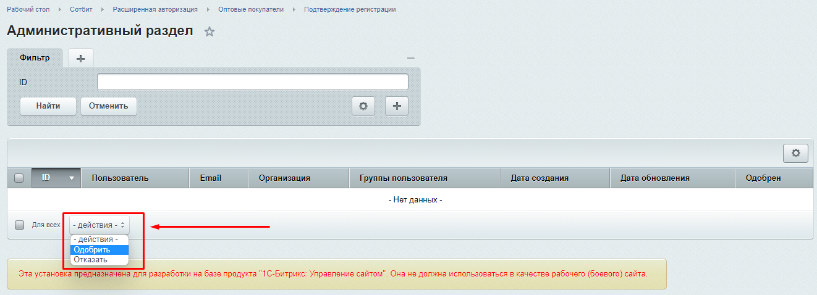
Task: Click Дата создания column header
Action: click(555, 178)
